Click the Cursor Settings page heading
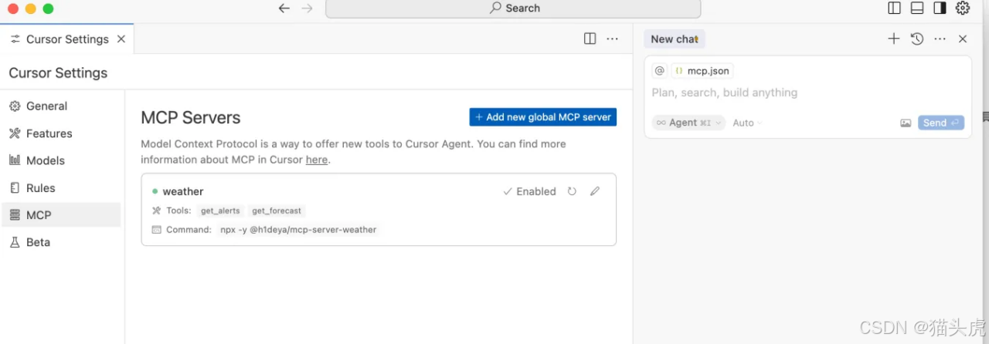 pyautogui.click(x=58, y=73)
